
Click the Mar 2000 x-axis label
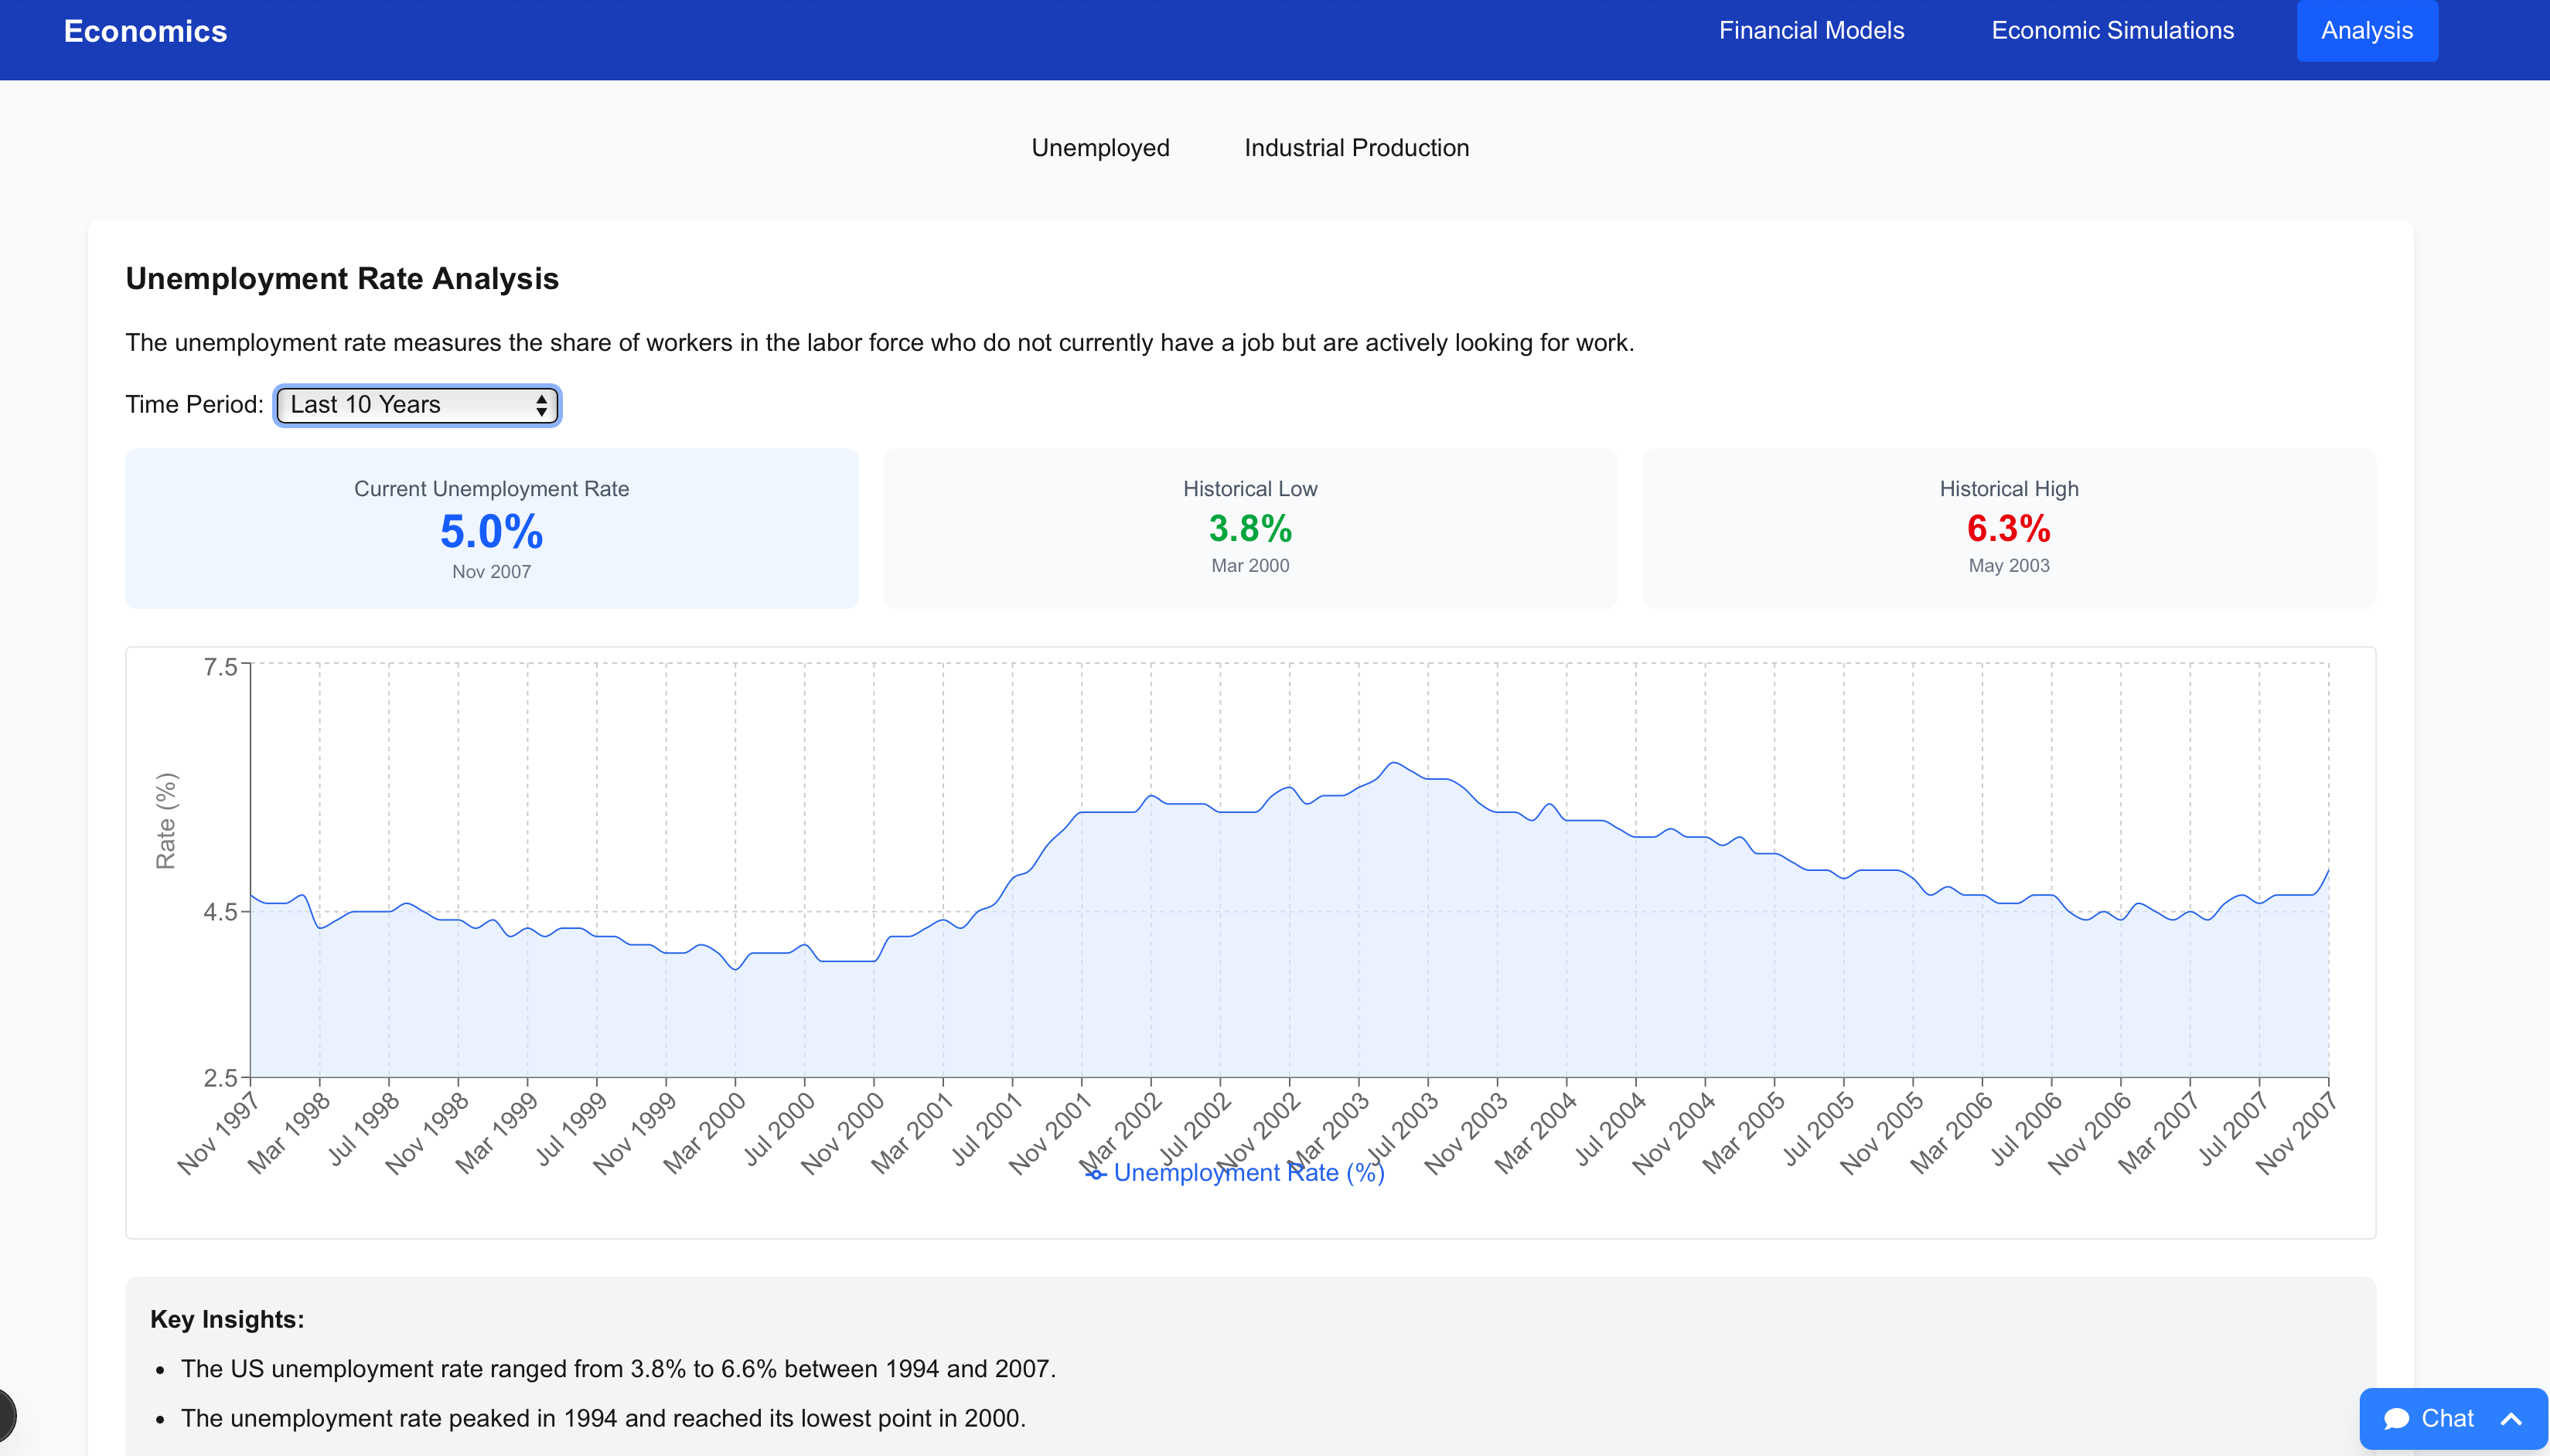coord(704,1133)
